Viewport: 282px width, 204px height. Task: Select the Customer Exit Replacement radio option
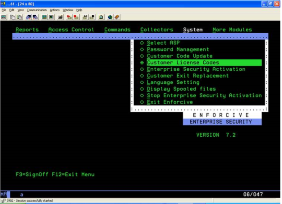(x=142, y=76)
